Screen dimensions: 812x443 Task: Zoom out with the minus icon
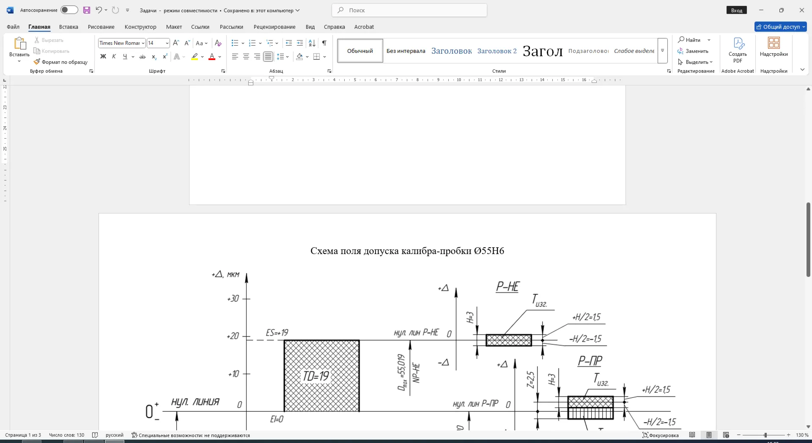[739, 435]
